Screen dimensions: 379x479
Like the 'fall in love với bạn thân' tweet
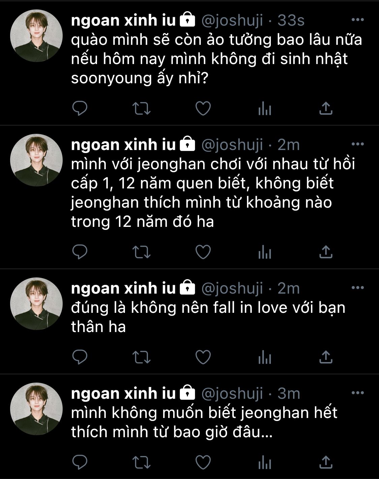(x=203, y=357)
